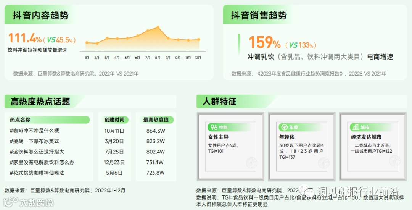
Task: Click the 2023年度食品健康行业趋势洞察报告 source line
Action: 309,74
